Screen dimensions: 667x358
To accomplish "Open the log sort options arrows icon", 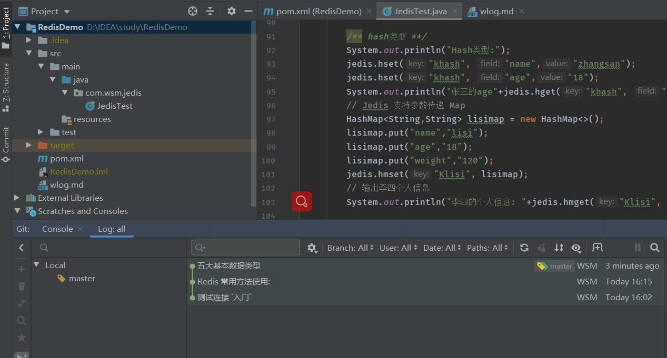I will pyautogui.click(x=559, y=248).
